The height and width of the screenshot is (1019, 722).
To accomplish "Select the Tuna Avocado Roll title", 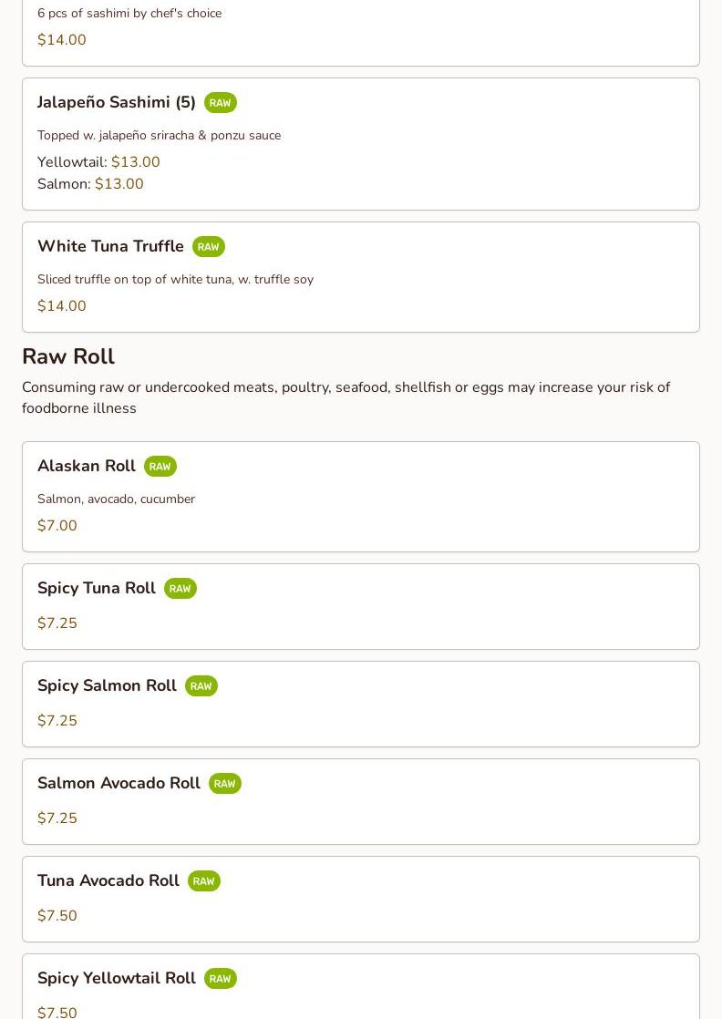I will point(108,880).
